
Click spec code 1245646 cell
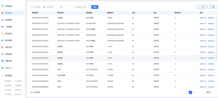pyautogui.click(x=110, y=75)
